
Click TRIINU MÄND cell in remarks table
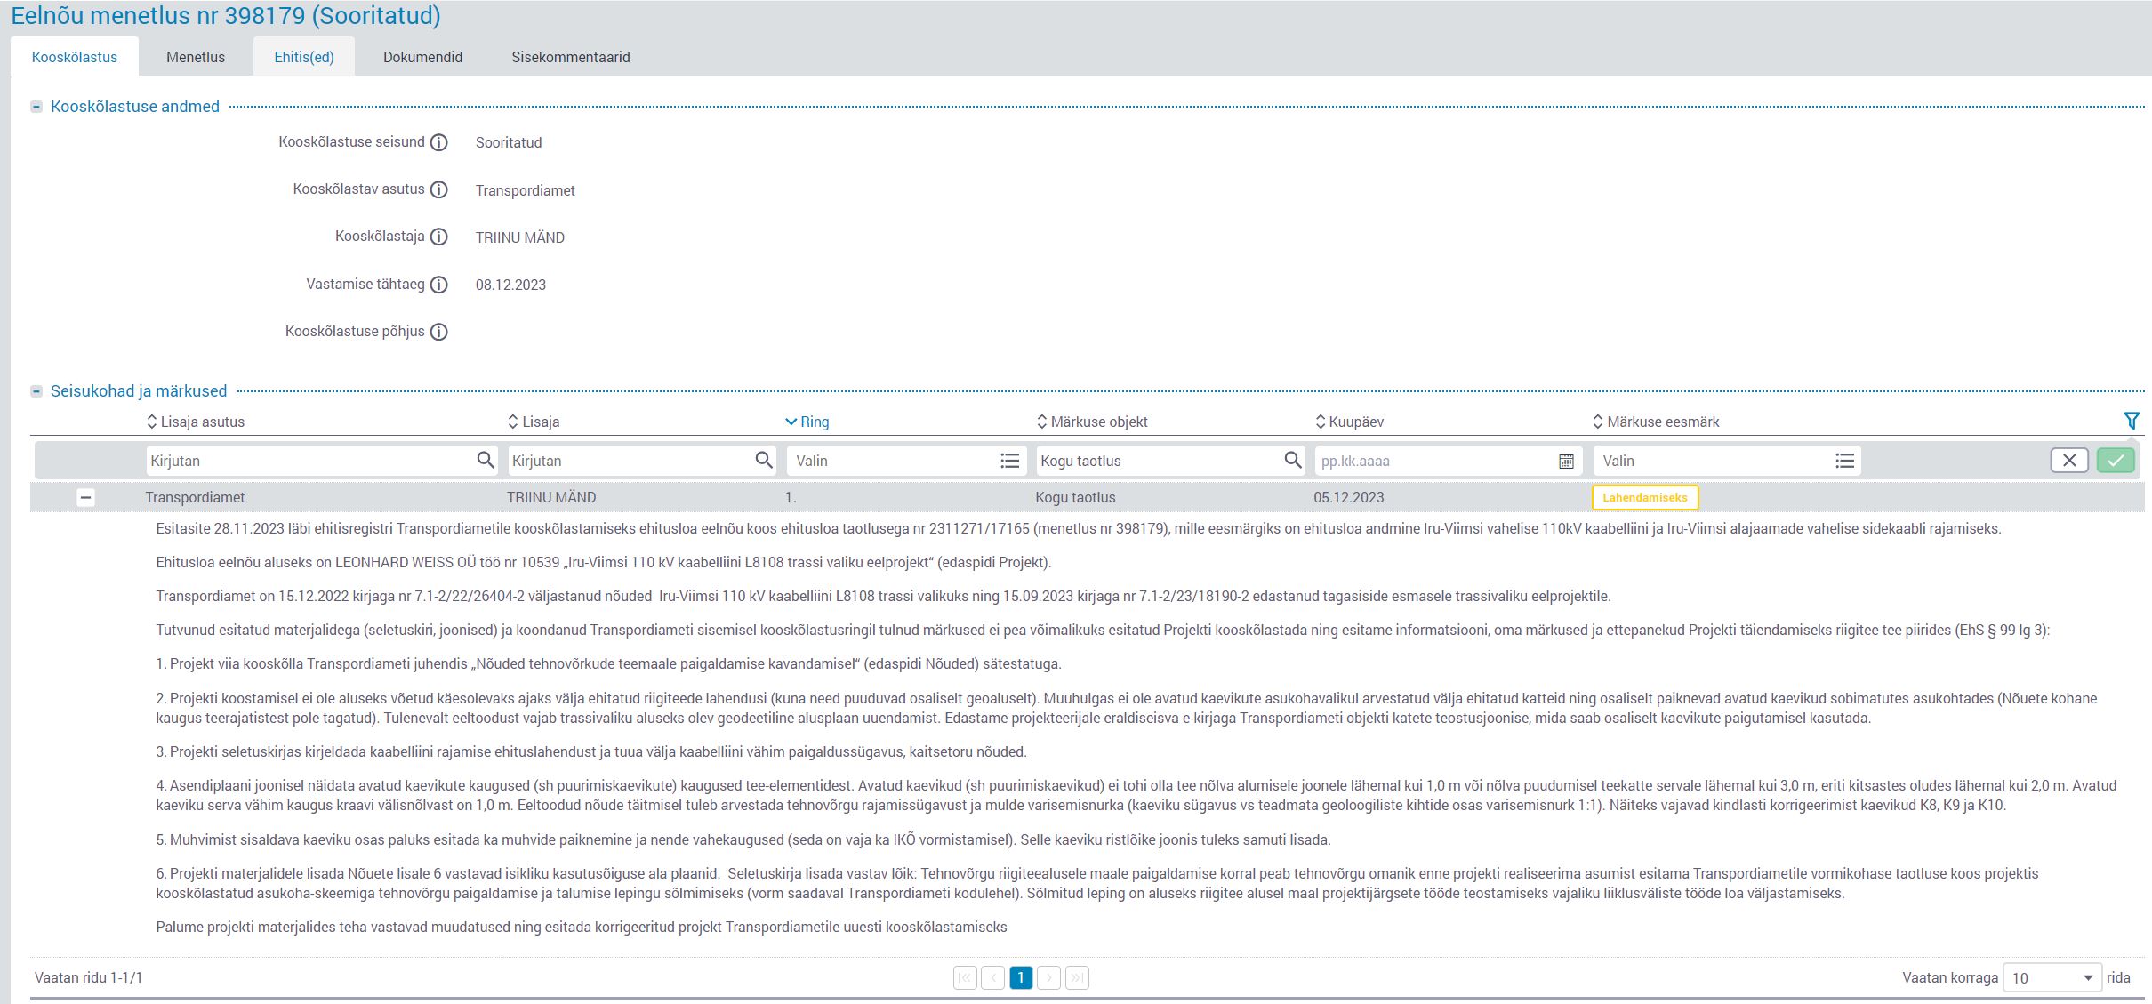click(x=551, y=498)
